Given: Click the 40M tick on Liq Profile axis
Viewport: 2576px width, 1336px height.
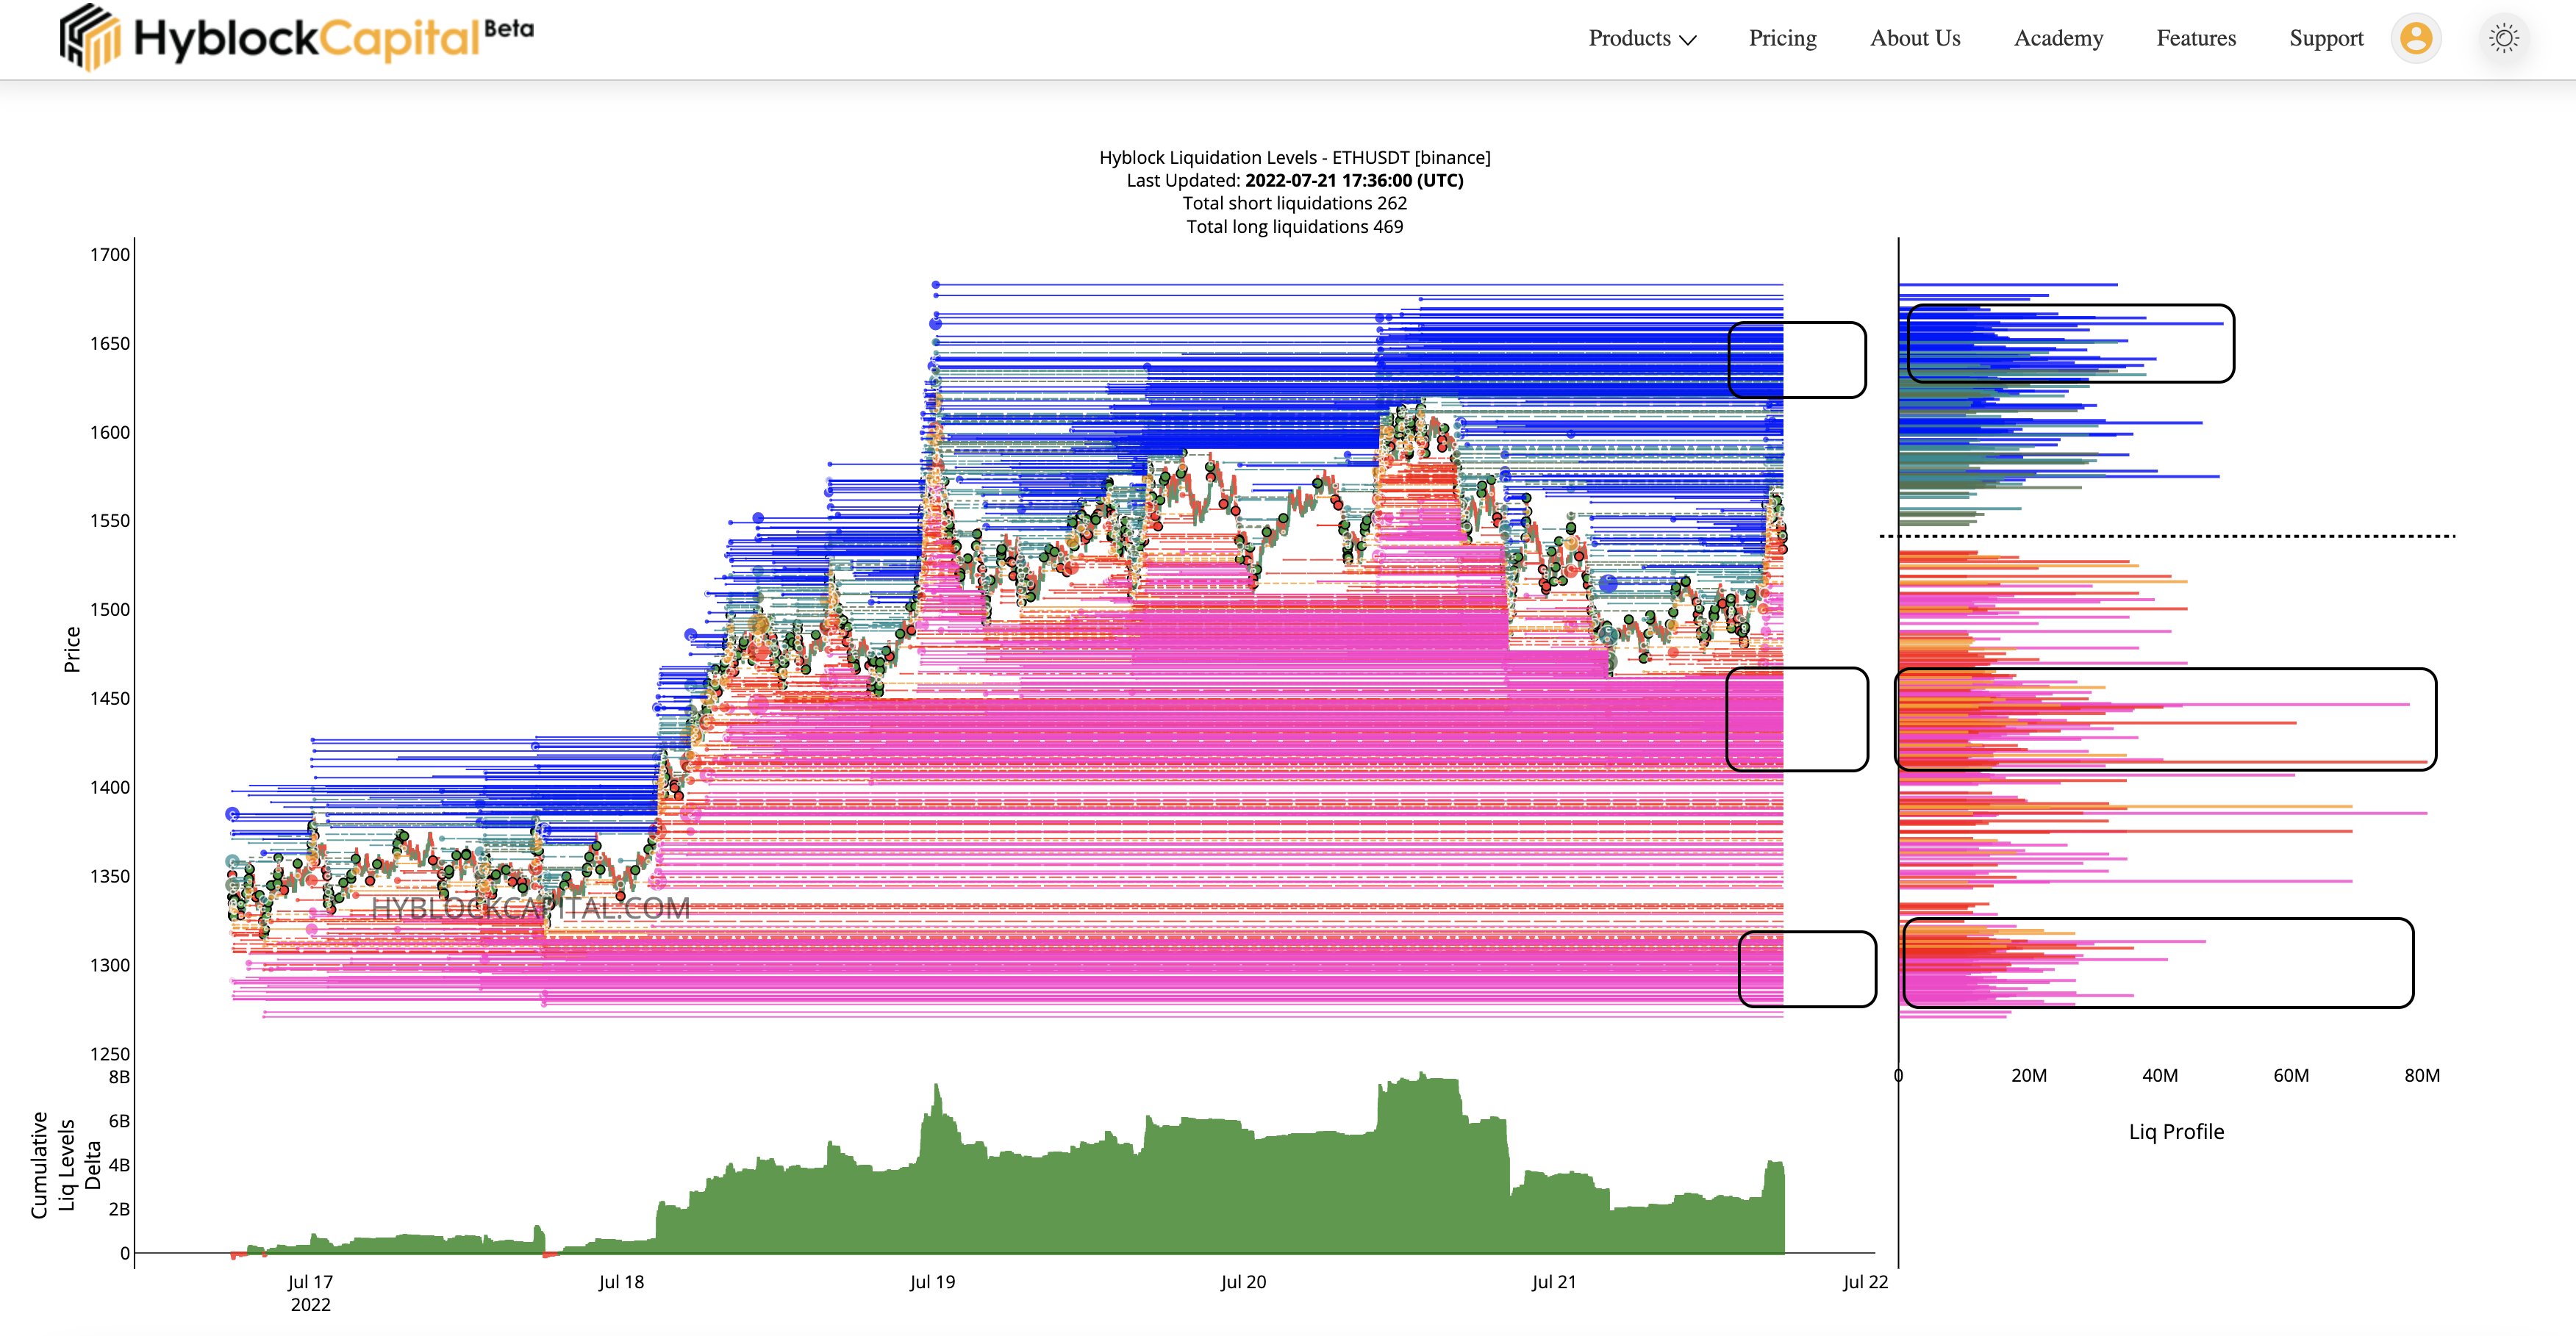Looking at the screenshot, I should click(2159, 1075).
